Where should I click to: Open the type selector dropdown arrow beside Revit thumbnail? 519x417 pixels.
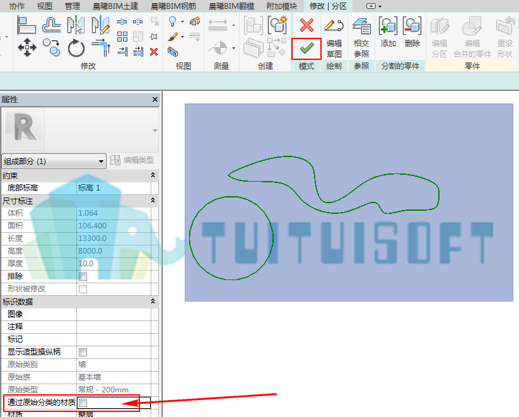[155, 131]
